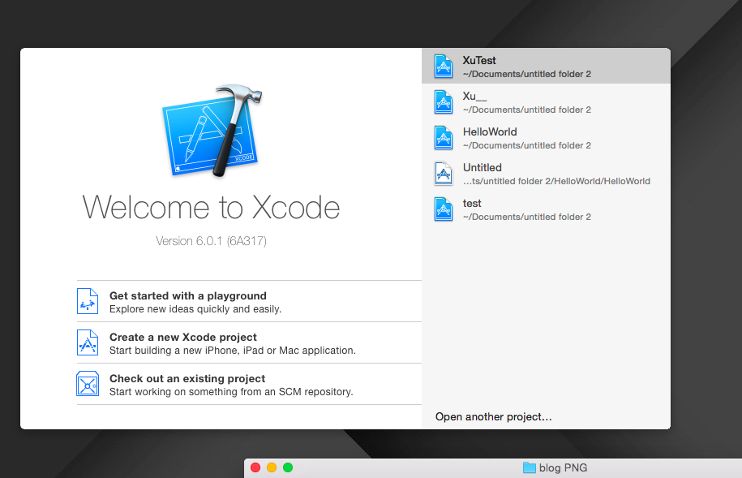
Task: Click the Untitled document file icon
Action: pos(444,174)
